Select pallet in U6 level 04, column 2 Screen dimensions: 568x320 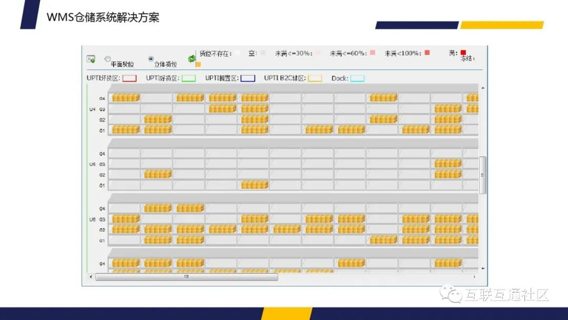pyautogui.click(x=158, y=208)
